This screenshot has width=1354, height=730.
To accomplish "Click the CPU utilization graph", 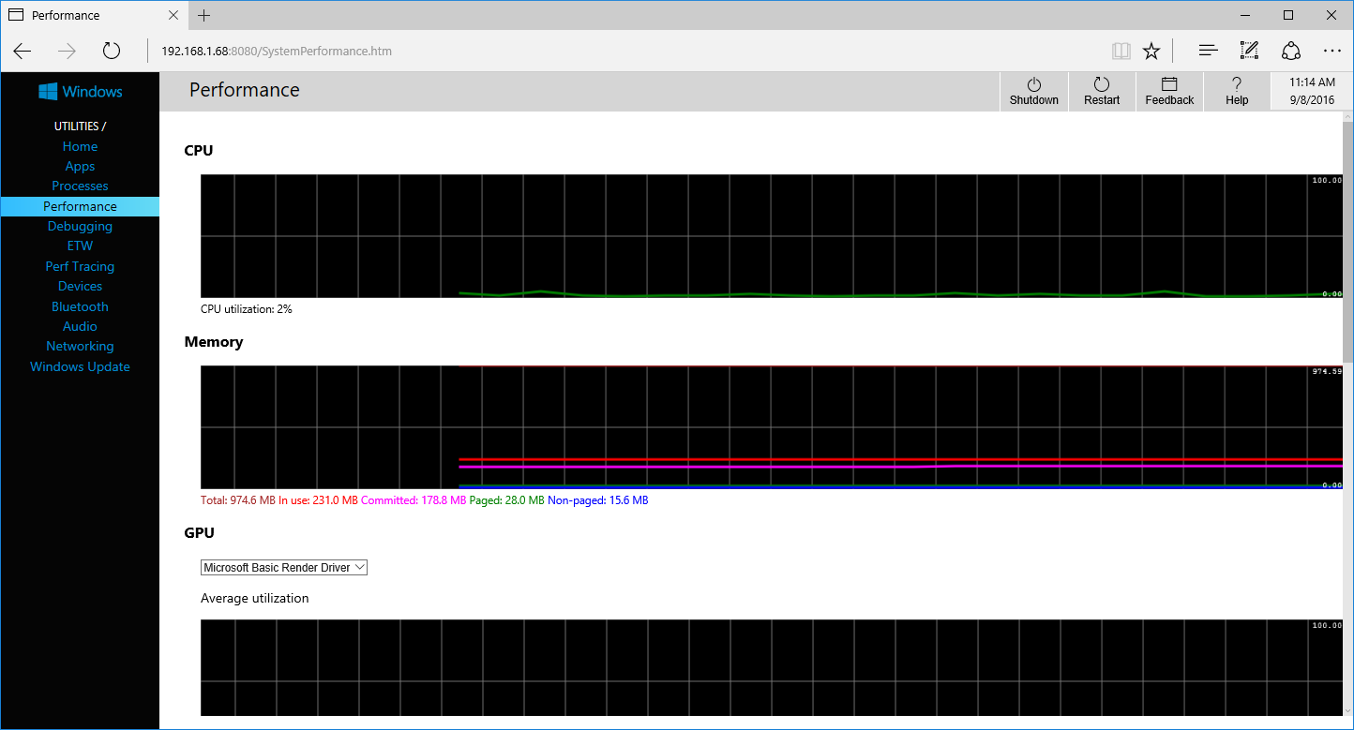I will [772, 236].
